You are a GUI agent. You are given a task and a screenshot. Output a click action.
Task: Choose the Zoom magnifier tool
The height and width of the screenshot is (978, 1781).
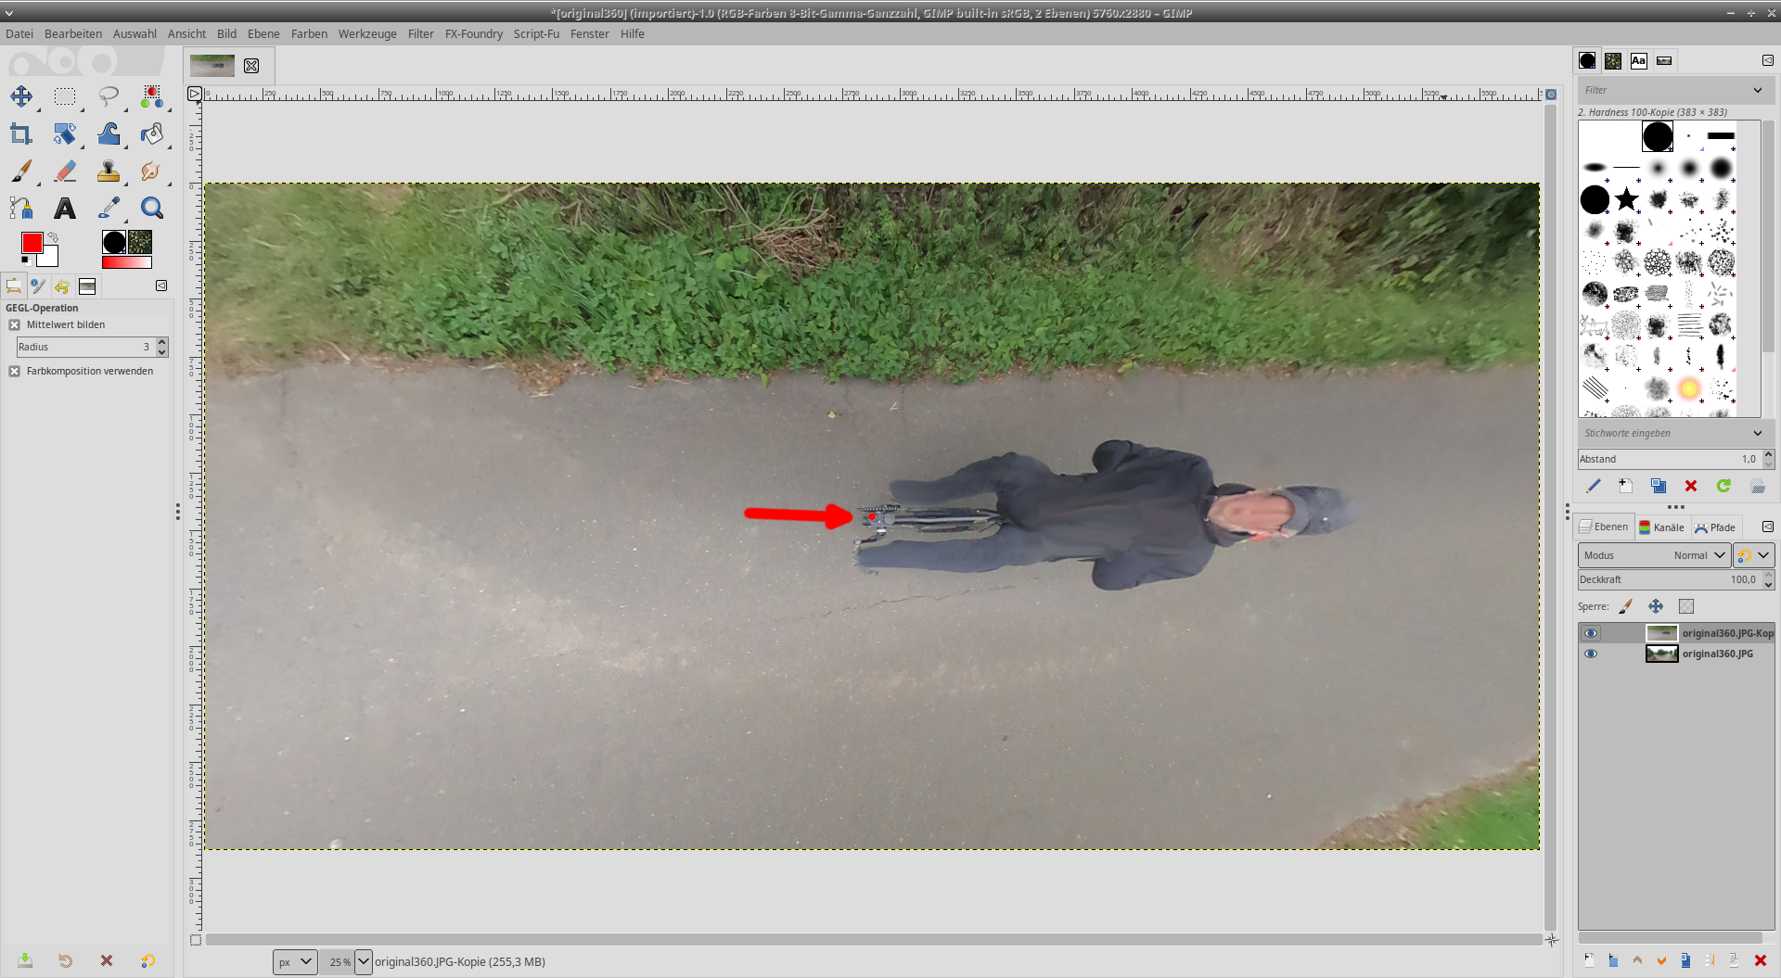click(152, 209)
